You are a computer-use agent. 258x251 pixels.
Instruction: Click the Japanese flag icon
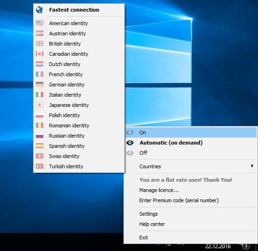click(40, 105)
